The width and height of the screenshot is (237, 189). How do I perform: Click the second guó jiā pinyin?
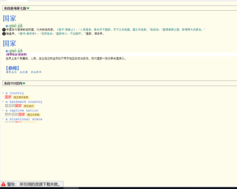coord(16,51)
